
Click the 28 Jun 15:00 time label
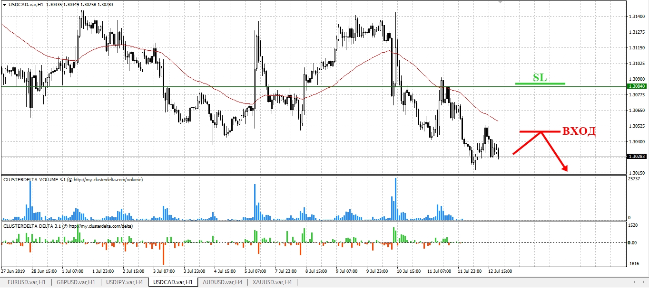tap(44, 272)
